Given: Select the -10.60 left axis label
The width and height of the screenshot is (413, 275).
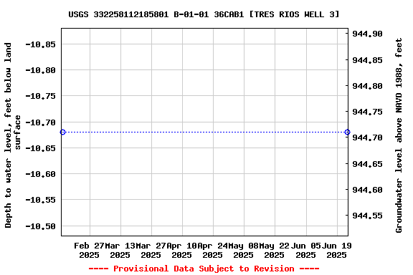Looking at the screenshot, I should coord(41,174).
